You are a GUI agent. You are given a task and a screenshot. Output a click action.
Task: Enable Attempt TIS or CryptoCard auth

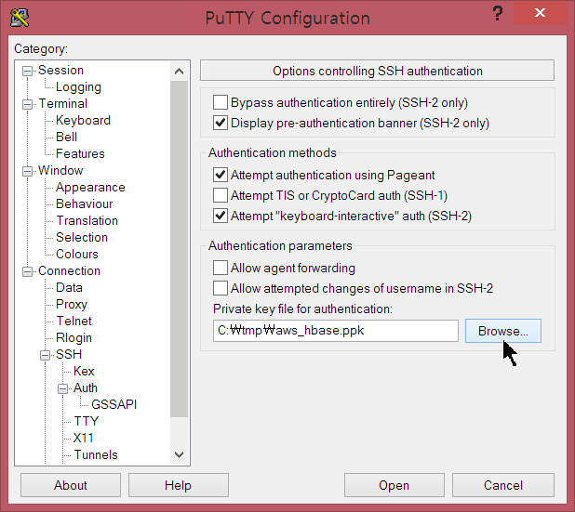pyautogui.click(x=220, y=195)
